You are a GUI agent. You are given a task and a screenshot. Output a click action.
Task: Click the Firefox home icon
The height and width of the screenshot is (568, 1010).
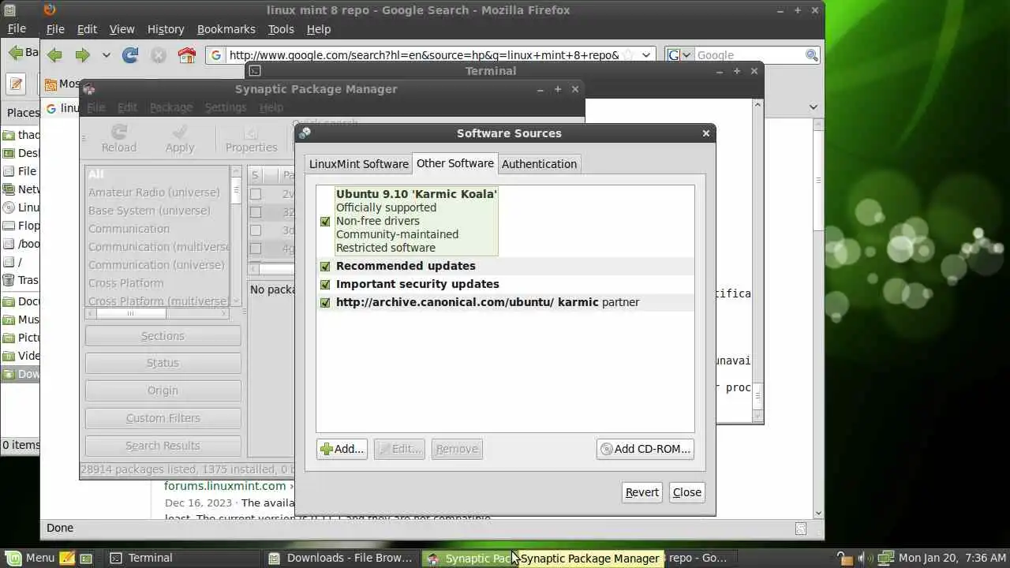click(187, 55)
